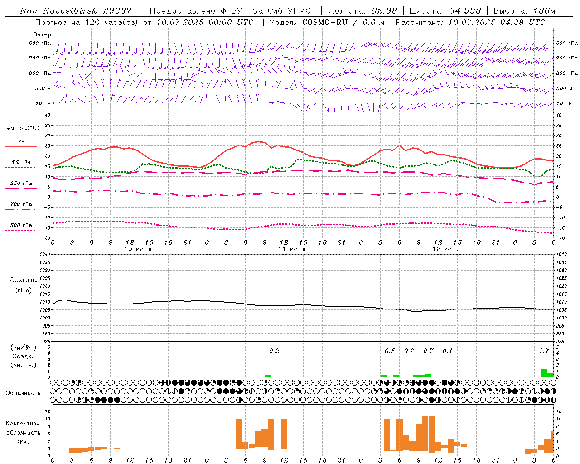Click the green precipitation bar below 0.7

(x=428, y=375)
